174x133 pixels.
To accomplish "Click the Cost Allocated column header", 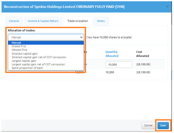I will (x=142, y=54).
